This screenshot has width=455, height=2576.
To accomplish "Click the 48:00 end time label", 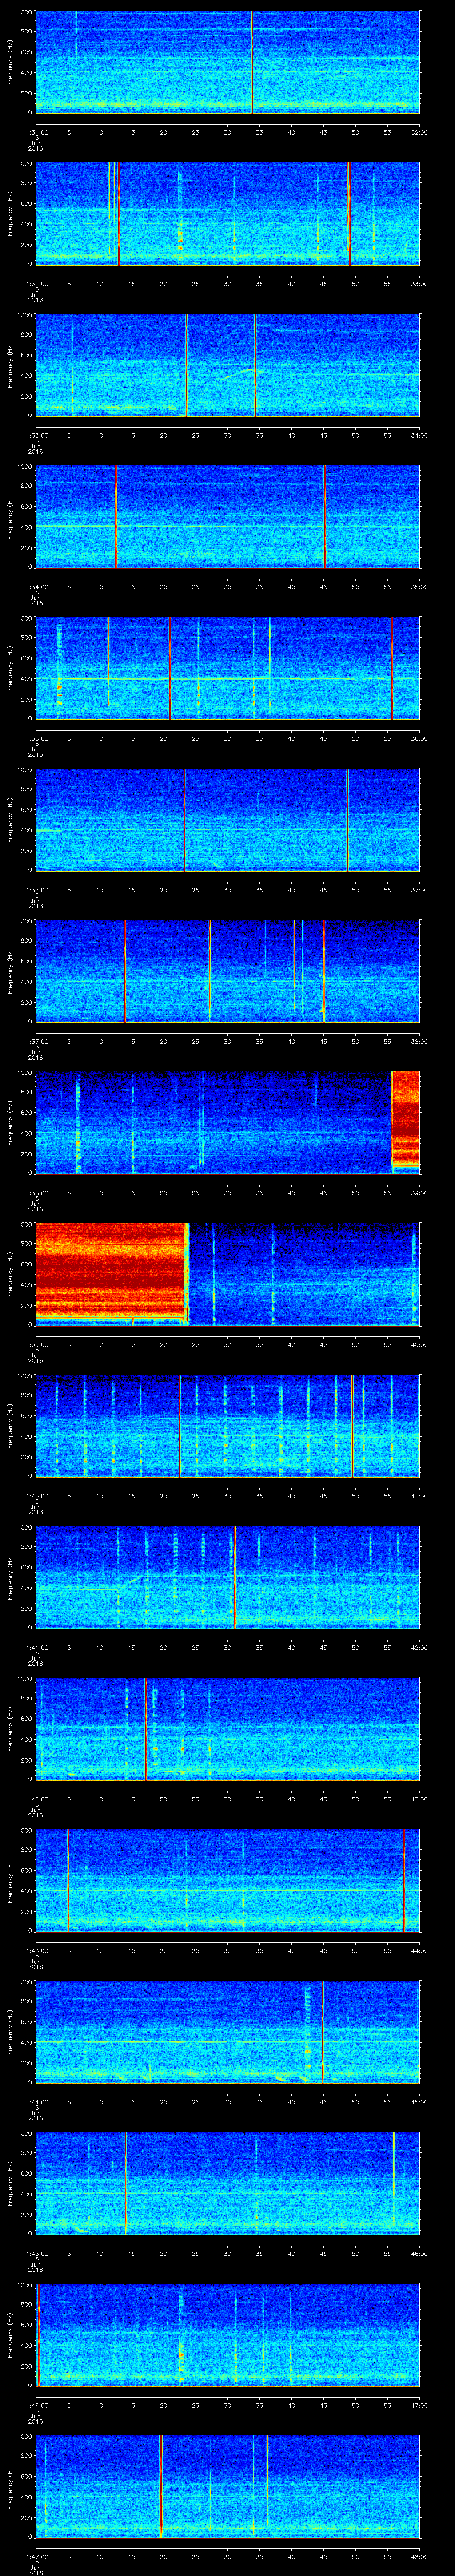I will pos(419,2556).
